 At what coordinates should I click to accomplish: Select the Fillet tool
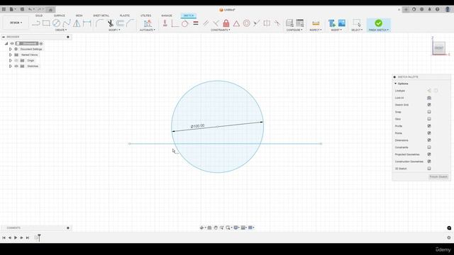pyautogui.click(x=99, y=23)
